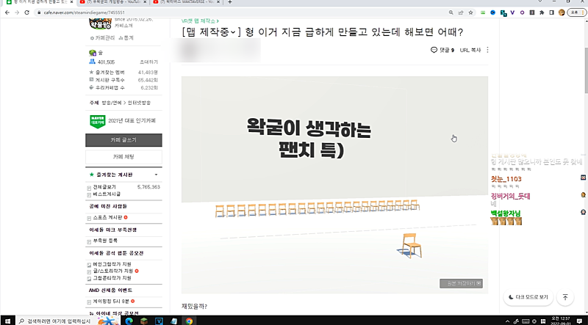Copy the post link with URL 복사
This screenshot has height=325, width=588.
click(470, 50)
